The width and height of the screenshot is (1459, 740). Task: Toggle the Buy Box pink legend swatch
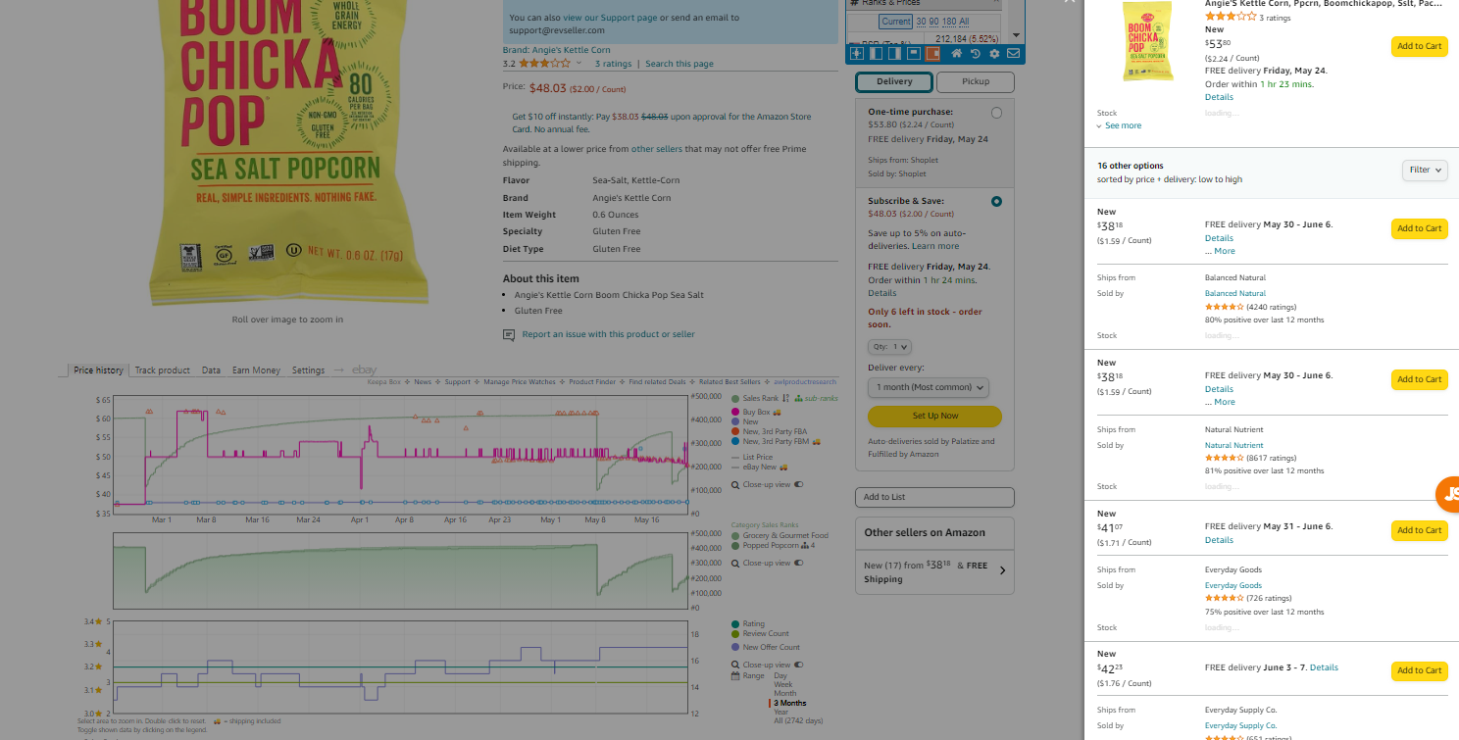pyautogui.click(x=735, y=413)
